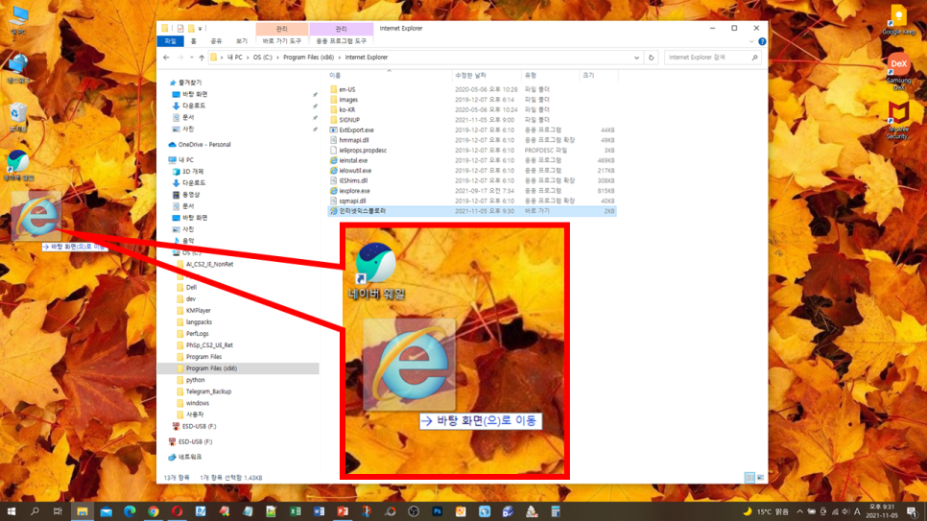927x521 pixels.
Task: Switch to details view icon in status bar
Action: point(749,477)
